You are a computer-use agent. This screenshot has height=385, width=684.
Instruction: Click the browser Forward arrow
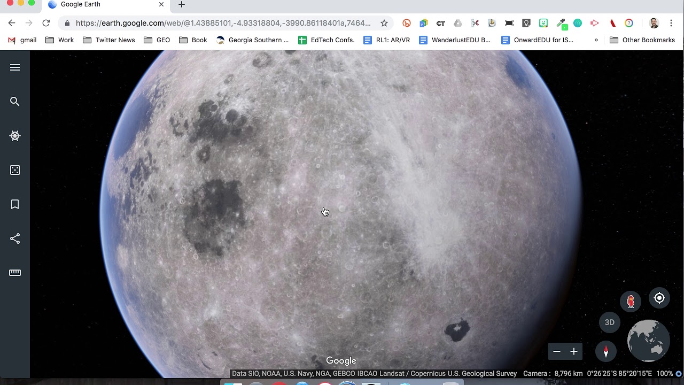tap(29, 23)
